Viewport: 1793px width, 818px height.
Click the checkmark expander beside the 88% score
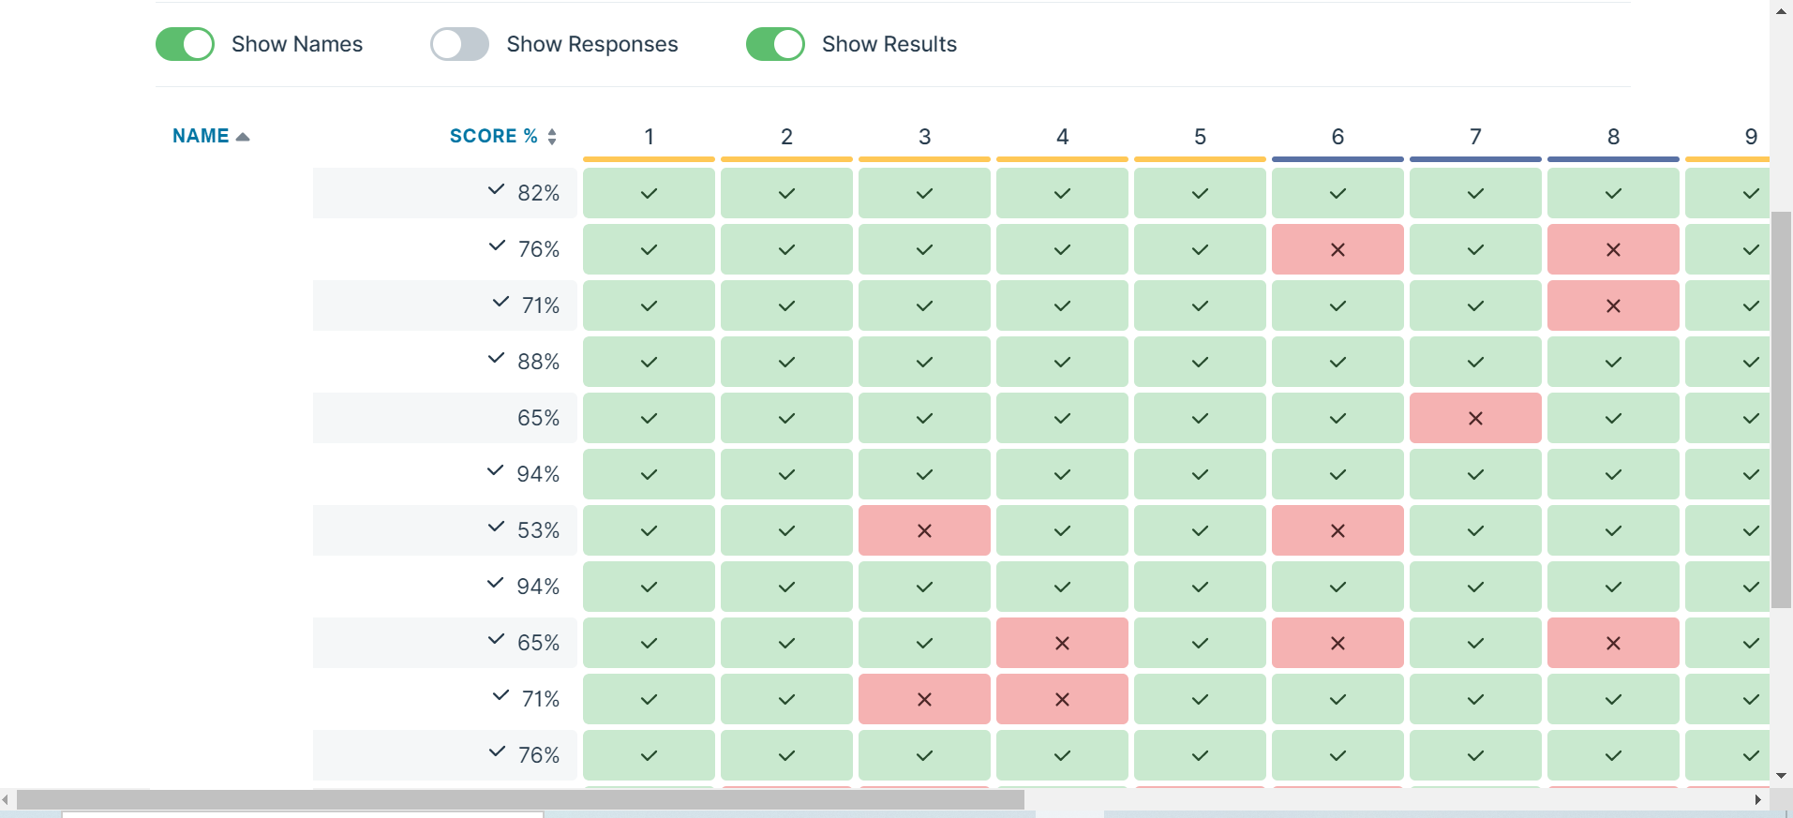[496, 357]
